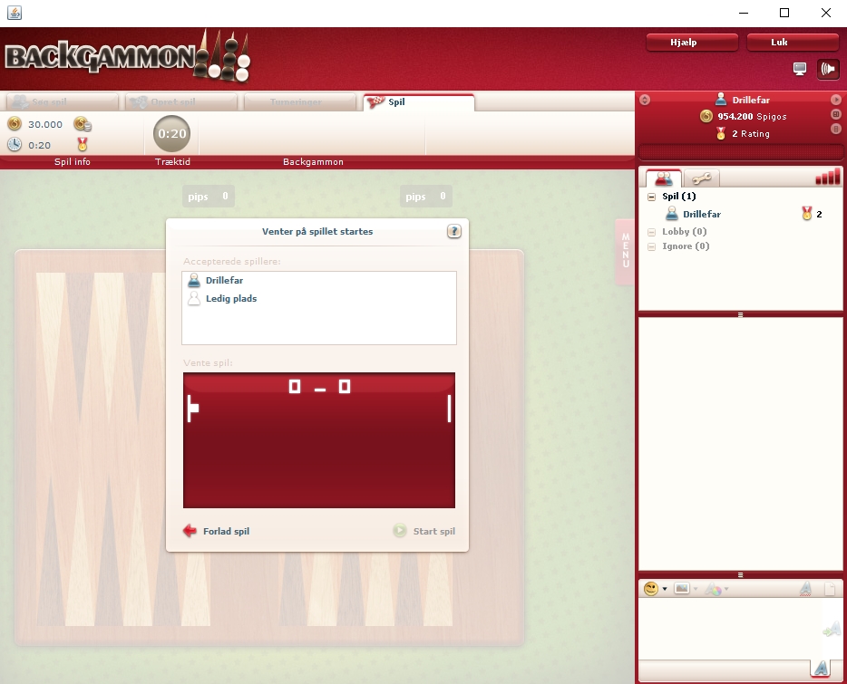Open the side MENU tab

click(x=625, y=252)
